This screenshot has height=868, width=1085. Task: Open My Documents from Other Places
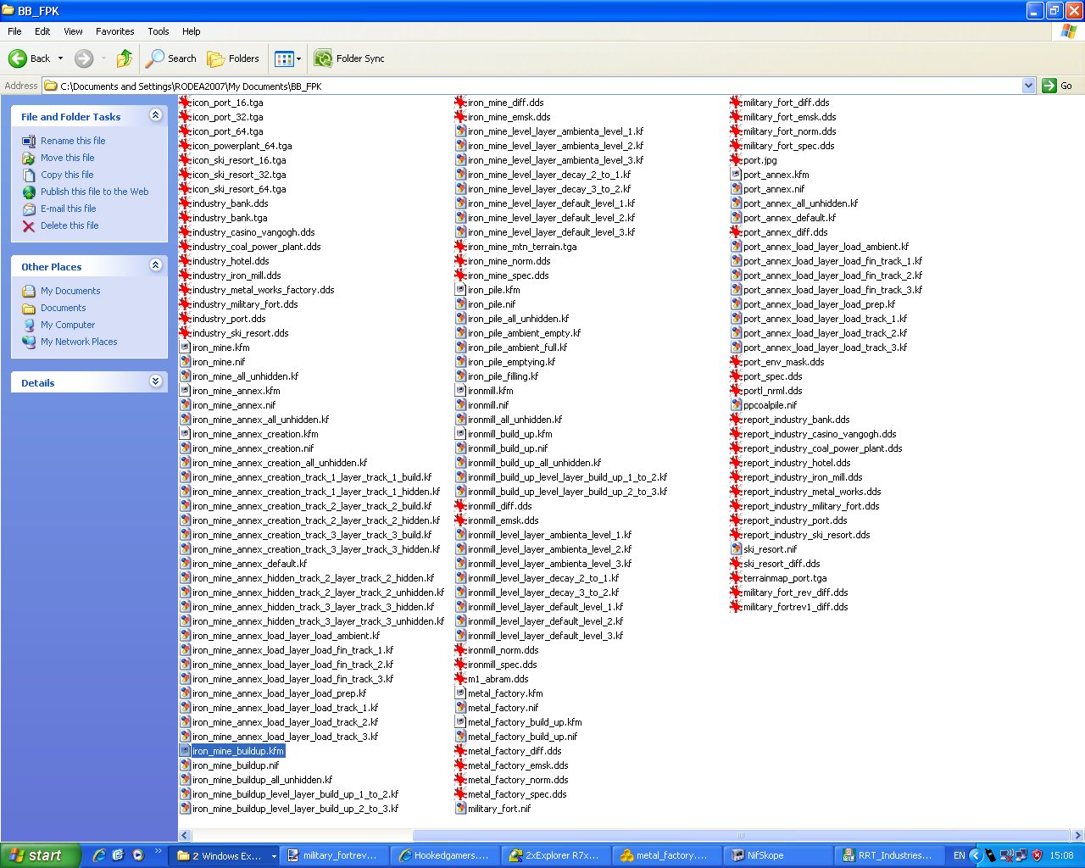coord(70,291)
